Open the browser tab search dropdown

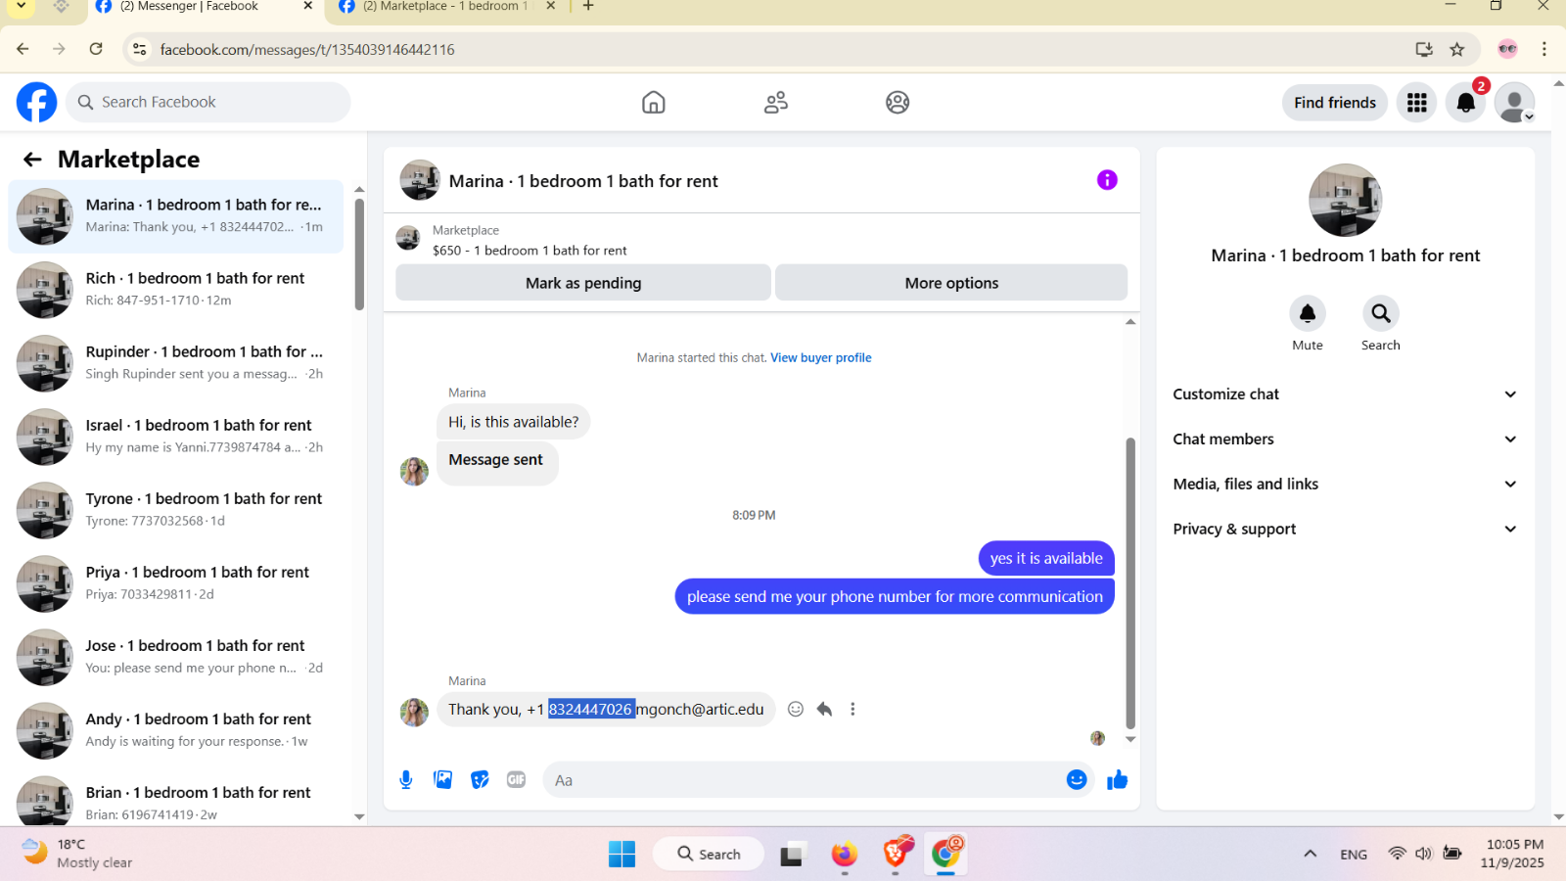[x=21, y=7]
